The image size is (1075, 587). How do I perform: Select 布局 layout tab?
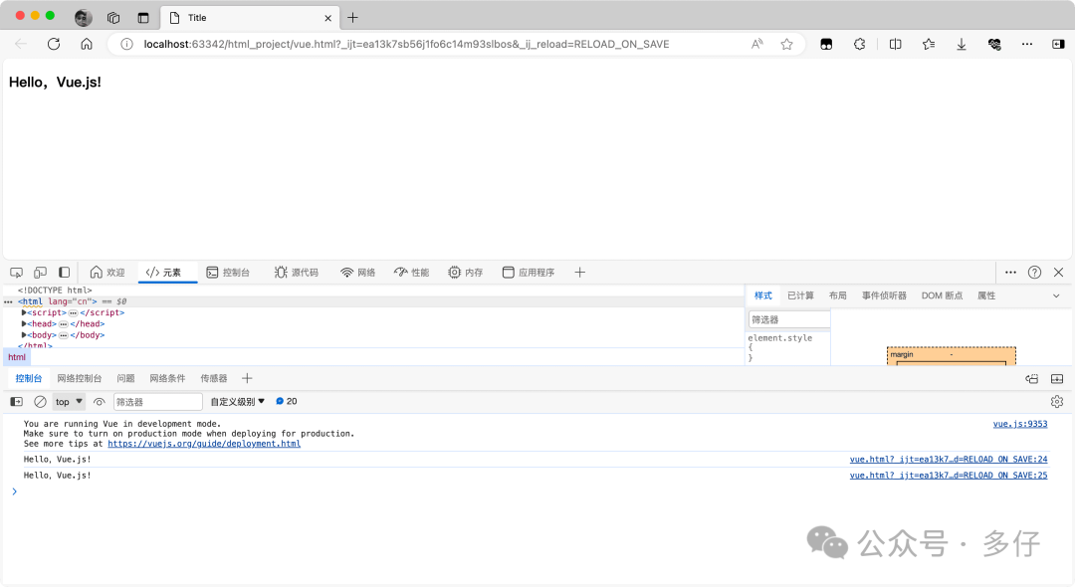point(838,295)
